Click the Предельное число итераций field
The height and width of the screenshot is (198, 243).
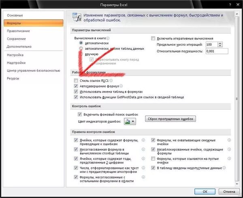point(211,45)
